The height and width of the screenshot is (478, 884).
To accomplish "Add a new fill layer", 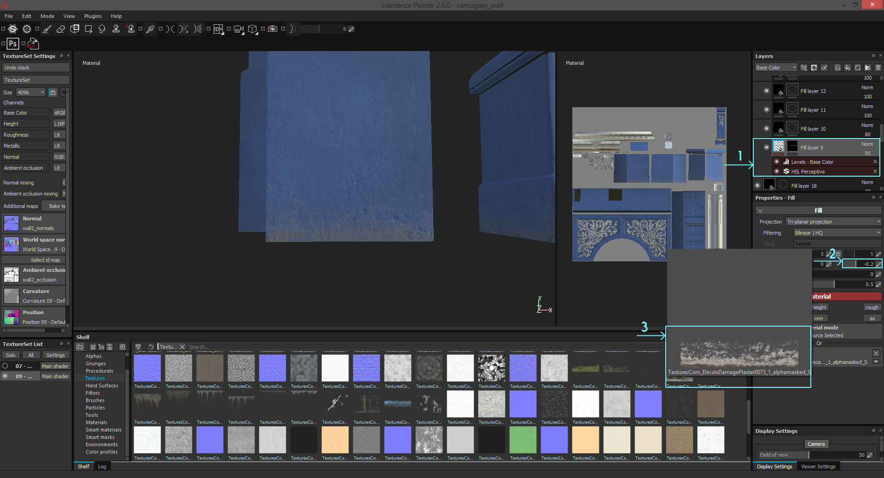I will coord(848,68).
